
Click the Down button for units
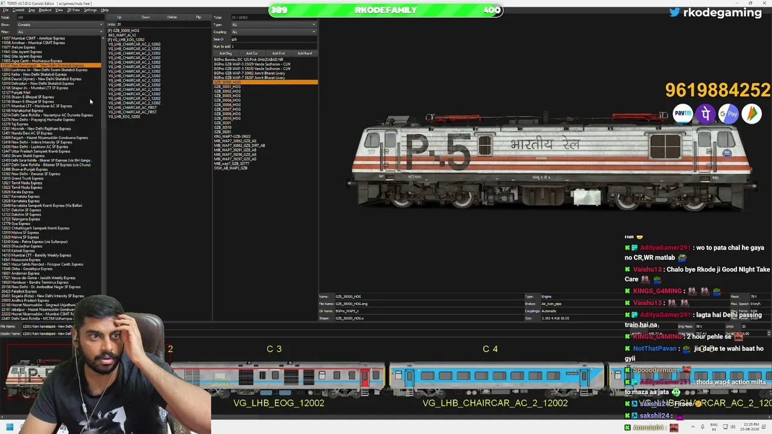[146, 17]
